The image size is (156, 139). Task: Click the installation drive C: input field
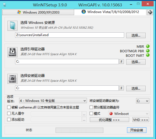click(x=67, y=88)
